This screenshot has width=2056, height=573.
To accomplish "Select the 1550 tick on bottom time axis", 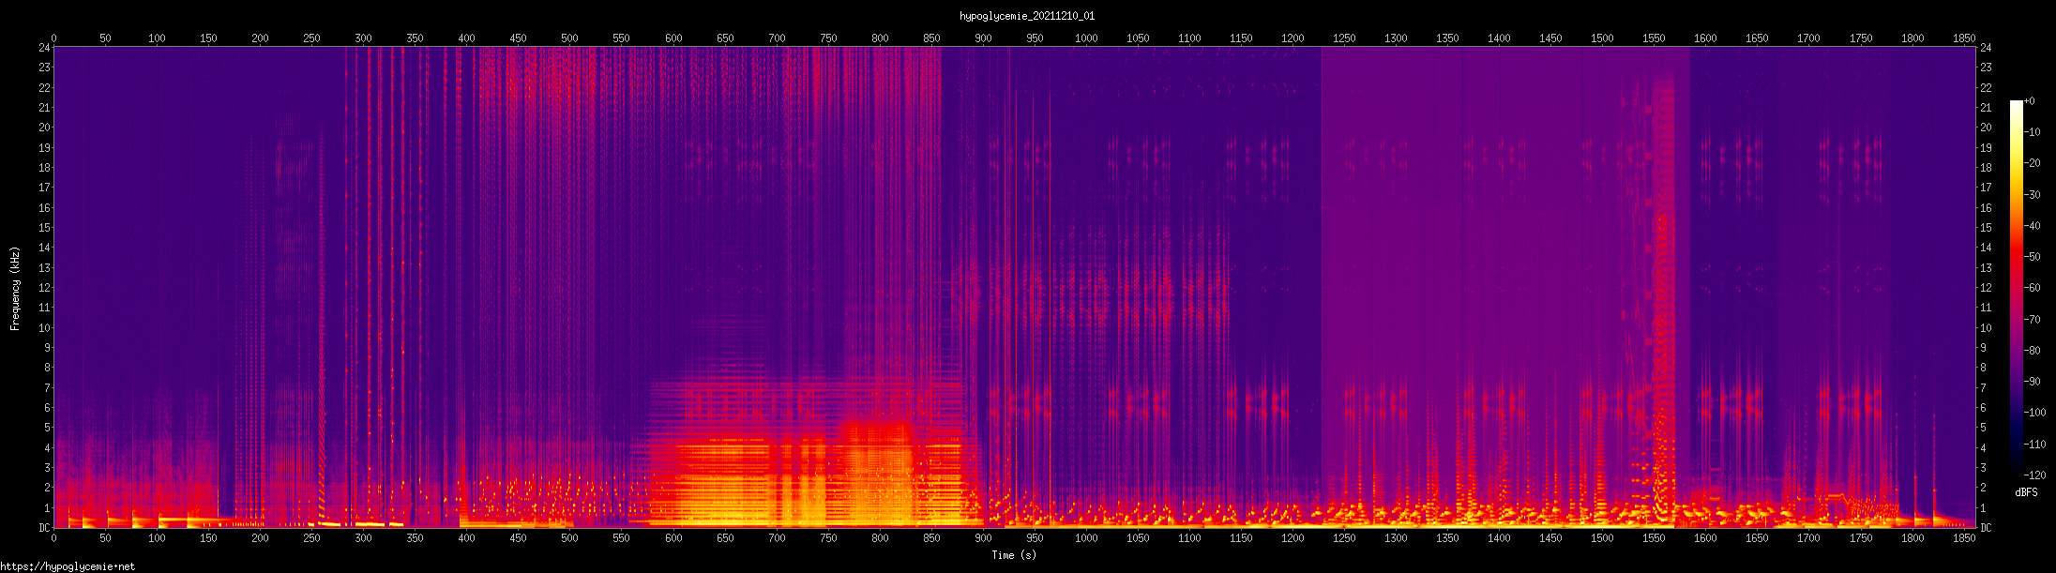I will click(1654, 538).
